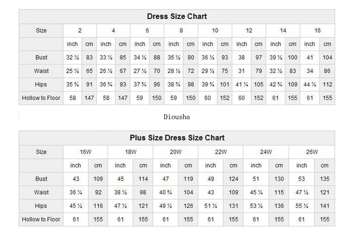This screenshot has width=354, height=233.
Task: Click the Bust row label in the plus size chart
Action: pyautogui.click(x=41, y=179)
